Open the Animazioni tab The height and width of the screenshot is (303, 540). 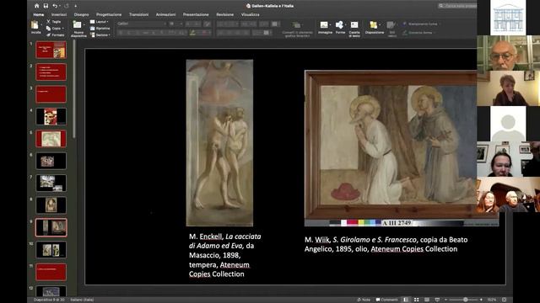[165, 14]
